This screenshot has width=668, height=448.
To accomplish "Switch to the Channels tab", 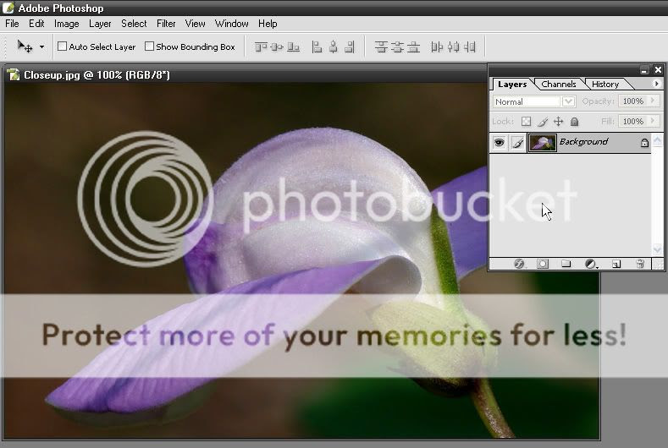I will tap(559, 84).
